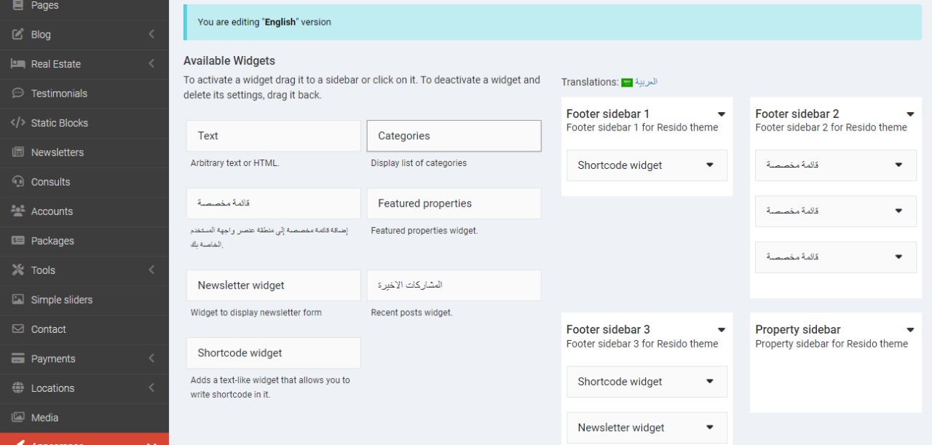Viewport: 932px width, 445px height.
Task: Click the Tools wrench icon
Action: coord(17,270)
